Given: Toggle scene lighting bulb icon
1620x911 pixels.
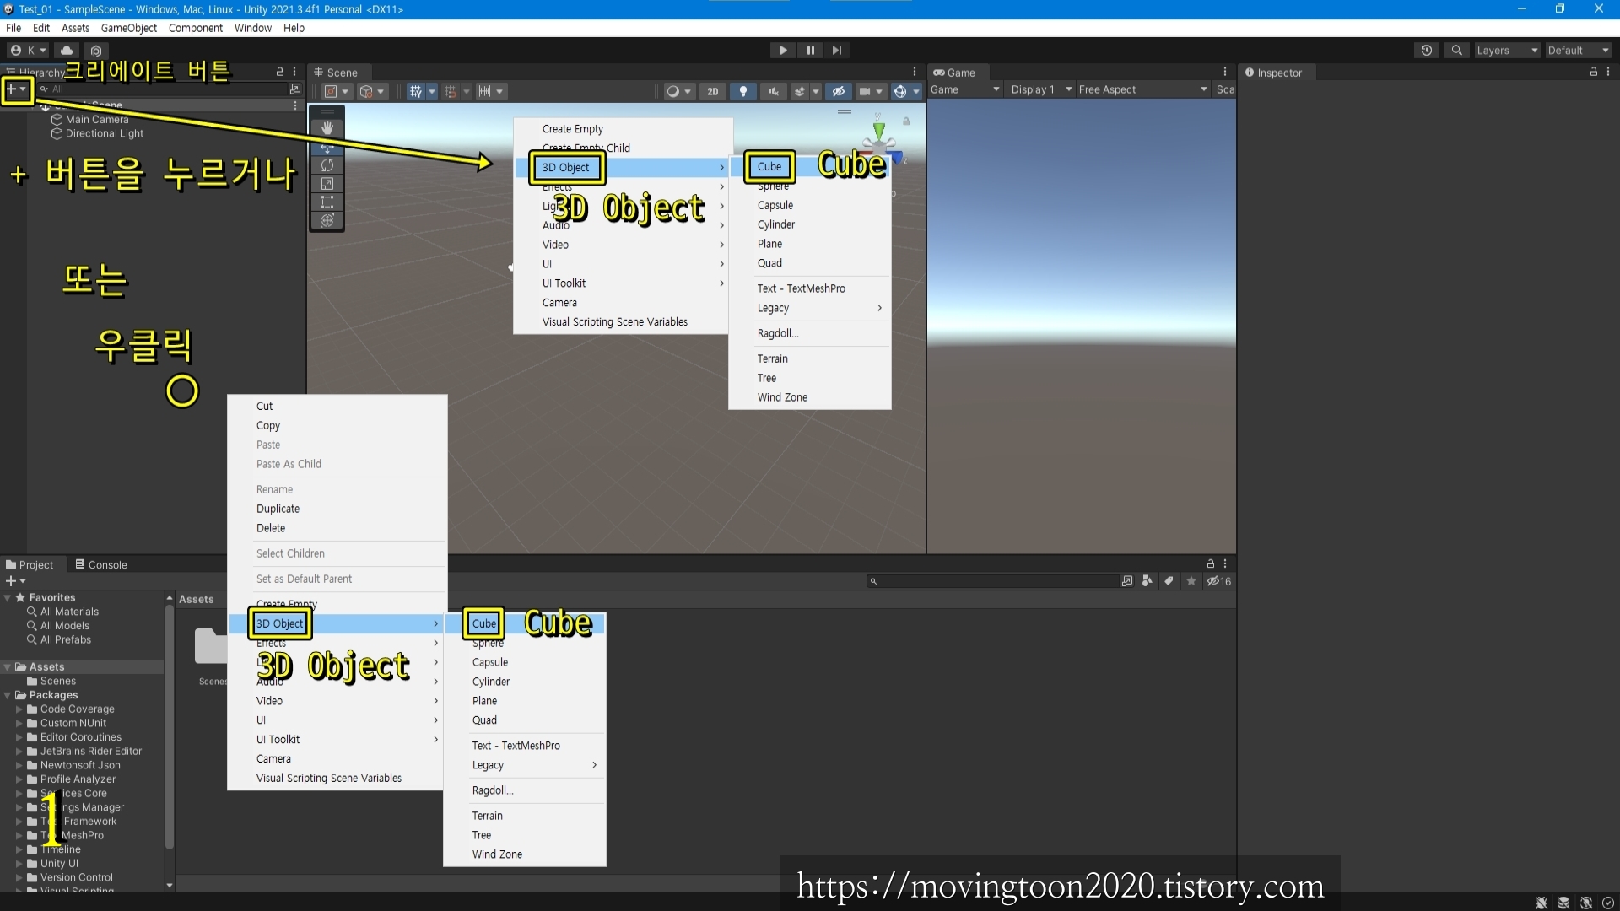Looking at the screenshot, I should 743,91.
